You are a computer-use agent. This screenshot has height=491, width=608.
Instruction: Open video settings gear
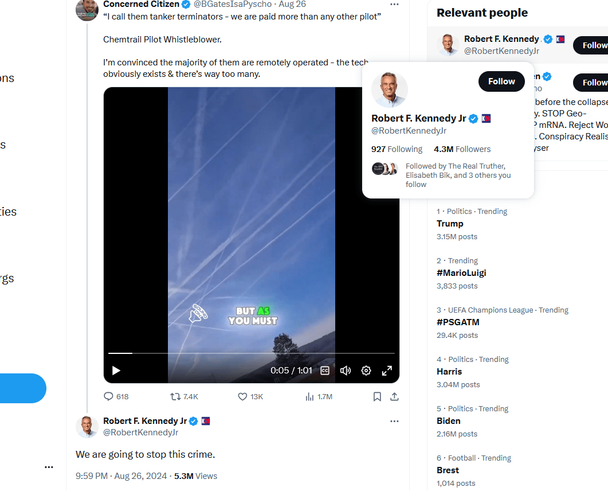[366, 371]
